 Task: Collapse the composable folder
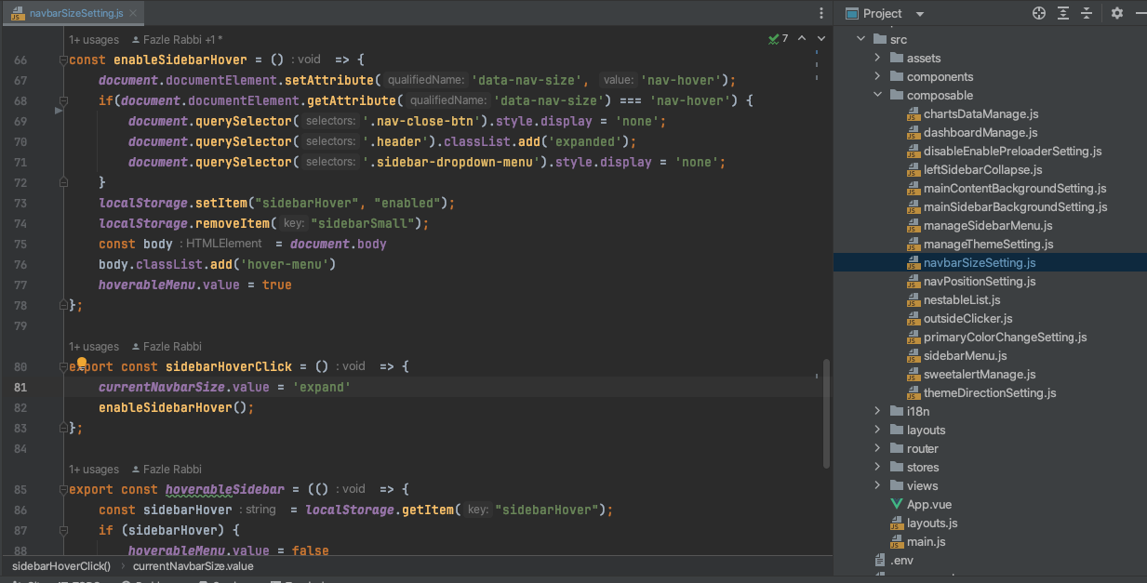click(x=877, y=95)
